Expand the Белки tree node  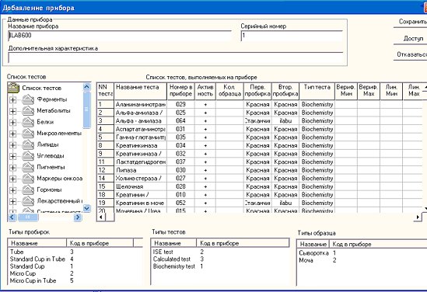pyautogui.click(x=12, y=123)
